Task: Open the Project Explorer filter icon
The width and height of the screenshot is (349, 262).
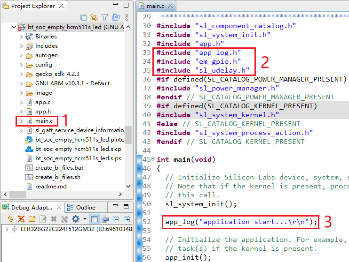Action: coord(104,18)
